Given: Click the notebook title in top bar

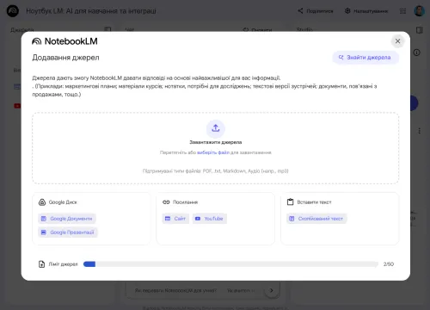Looking at the screenshot, I should (x=91, y=11).
